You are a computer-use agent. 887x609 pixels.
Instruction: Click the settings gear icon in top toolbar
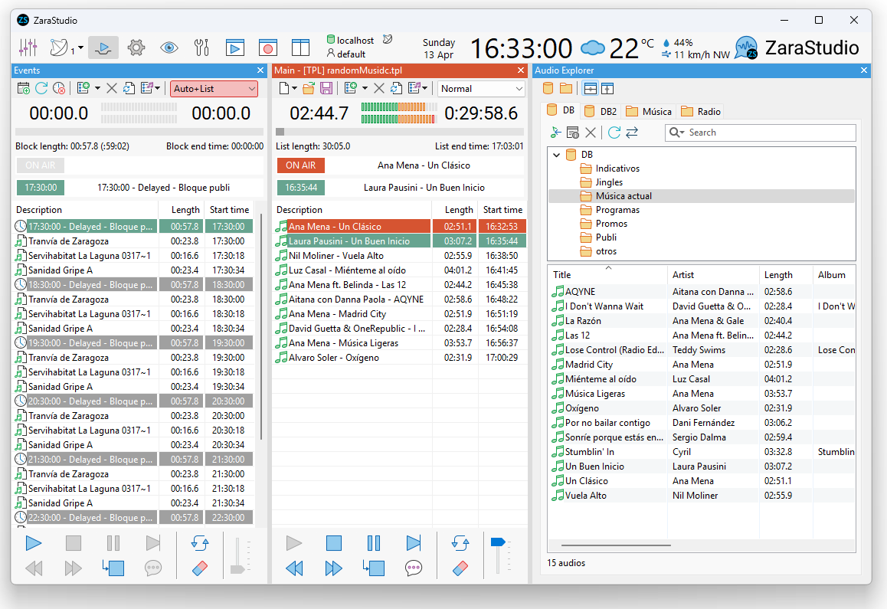click(136, 48)
